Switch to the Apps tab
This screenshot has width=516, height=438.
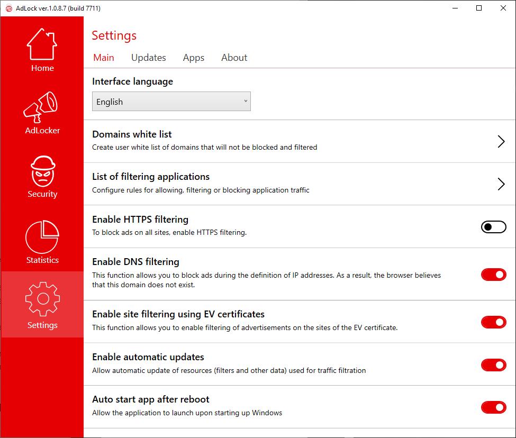(193, 58)
